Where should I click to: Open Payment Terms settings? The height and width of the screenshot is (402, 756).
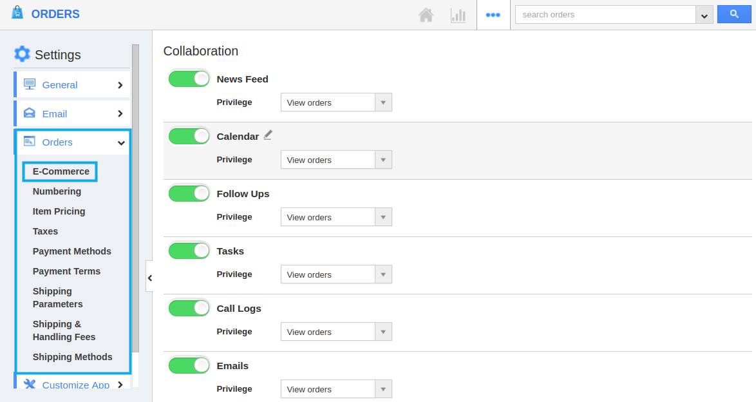66,271
